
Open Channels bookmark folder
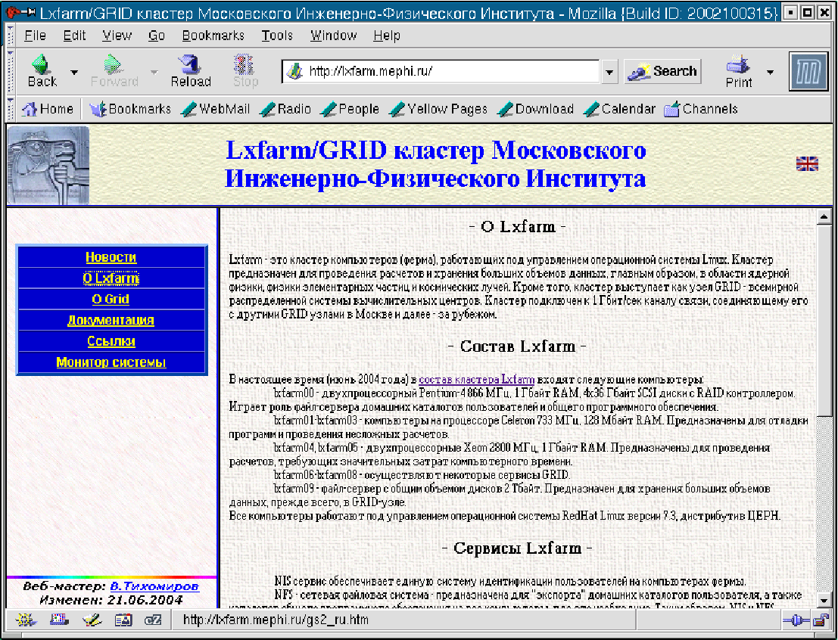tap(701, 109)
